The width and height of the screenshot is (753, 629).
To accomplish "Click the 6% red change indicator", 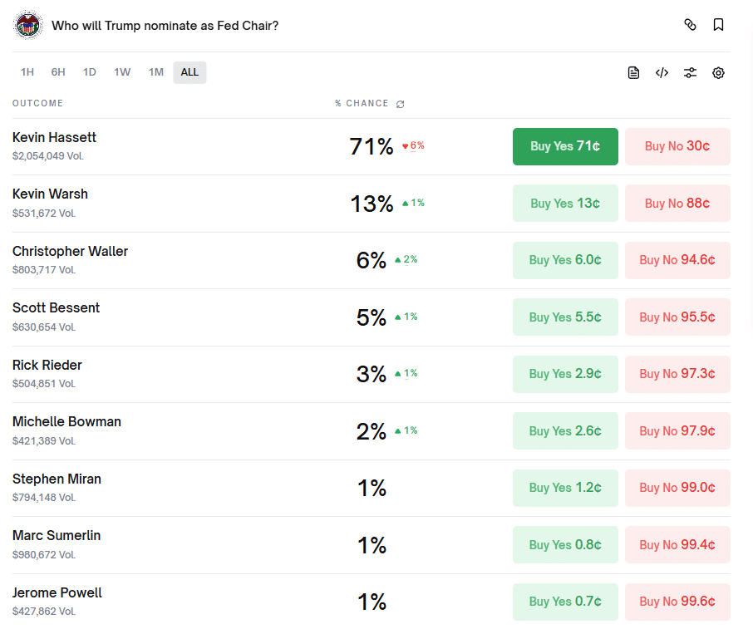I will click(x=413, y=145).
